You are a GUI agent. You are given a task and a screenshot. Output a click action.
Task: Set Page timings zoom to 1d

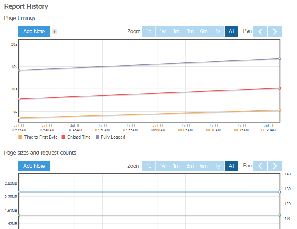(149, 32)
